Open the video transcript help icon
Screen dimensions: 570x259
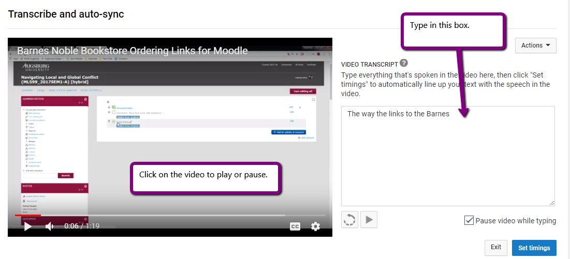403,63
